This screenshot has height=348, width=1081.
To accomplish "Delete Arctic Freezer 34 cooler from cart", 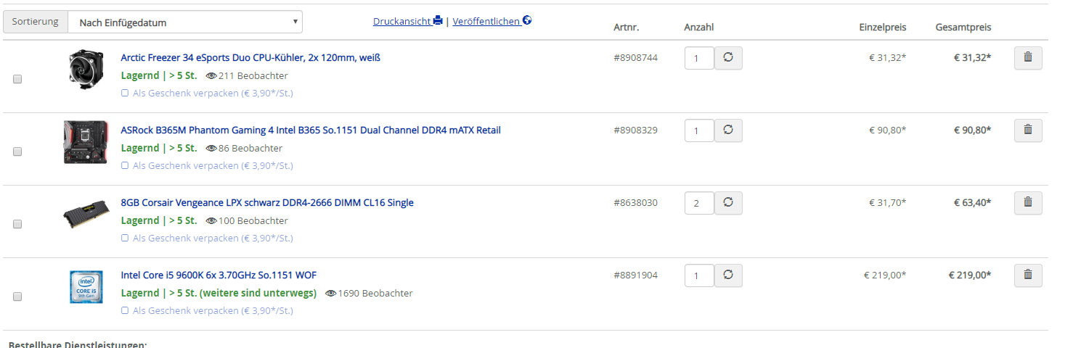I will 1027,58.
